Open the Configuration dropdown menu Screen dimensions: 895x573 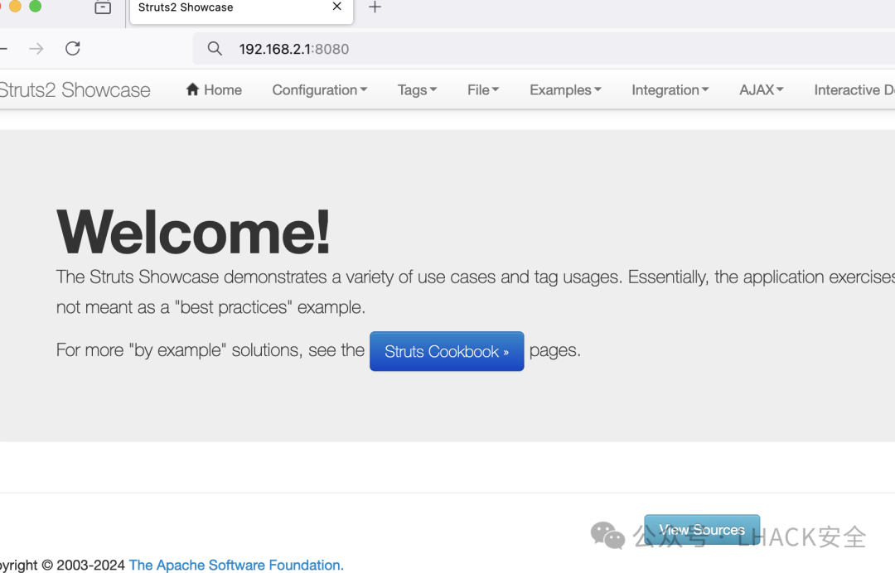point(320,90)
